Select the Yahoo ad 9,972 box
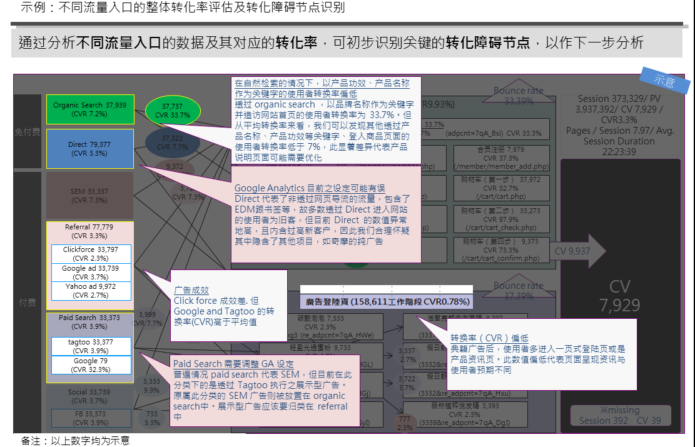695x447 pixels. coord(91,291)
